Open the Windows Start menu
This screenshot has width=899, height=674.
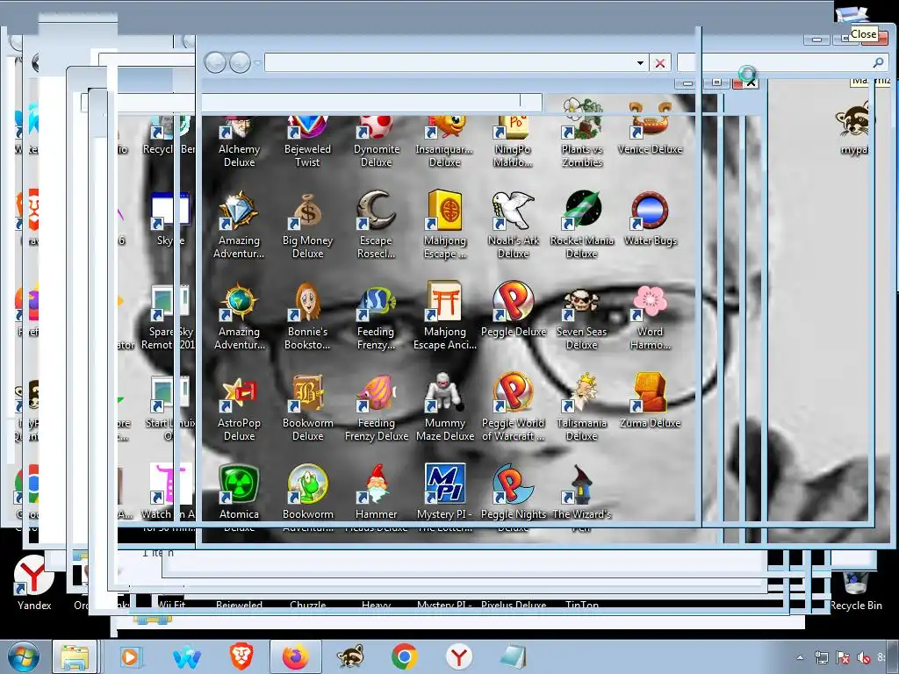click(x=23, y=657)
